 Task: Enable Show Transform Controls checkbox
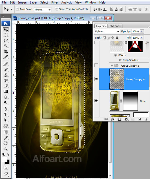click(x=57, y=9)
